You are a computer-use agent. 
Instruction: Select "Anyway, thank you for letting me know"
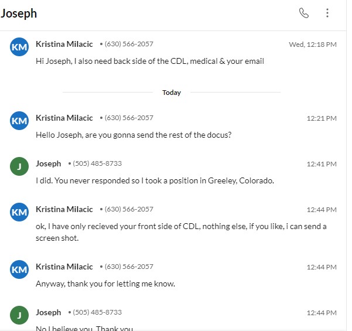[x=105, y=284]
